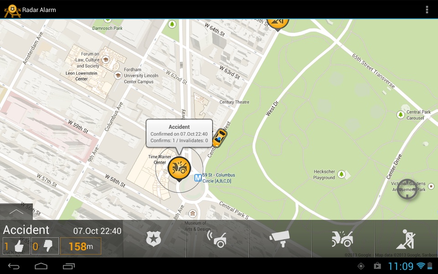The width and height of the screenshot is (438, 274).
Task: Center the map with the crosshair location button
Action: point(407,189)
